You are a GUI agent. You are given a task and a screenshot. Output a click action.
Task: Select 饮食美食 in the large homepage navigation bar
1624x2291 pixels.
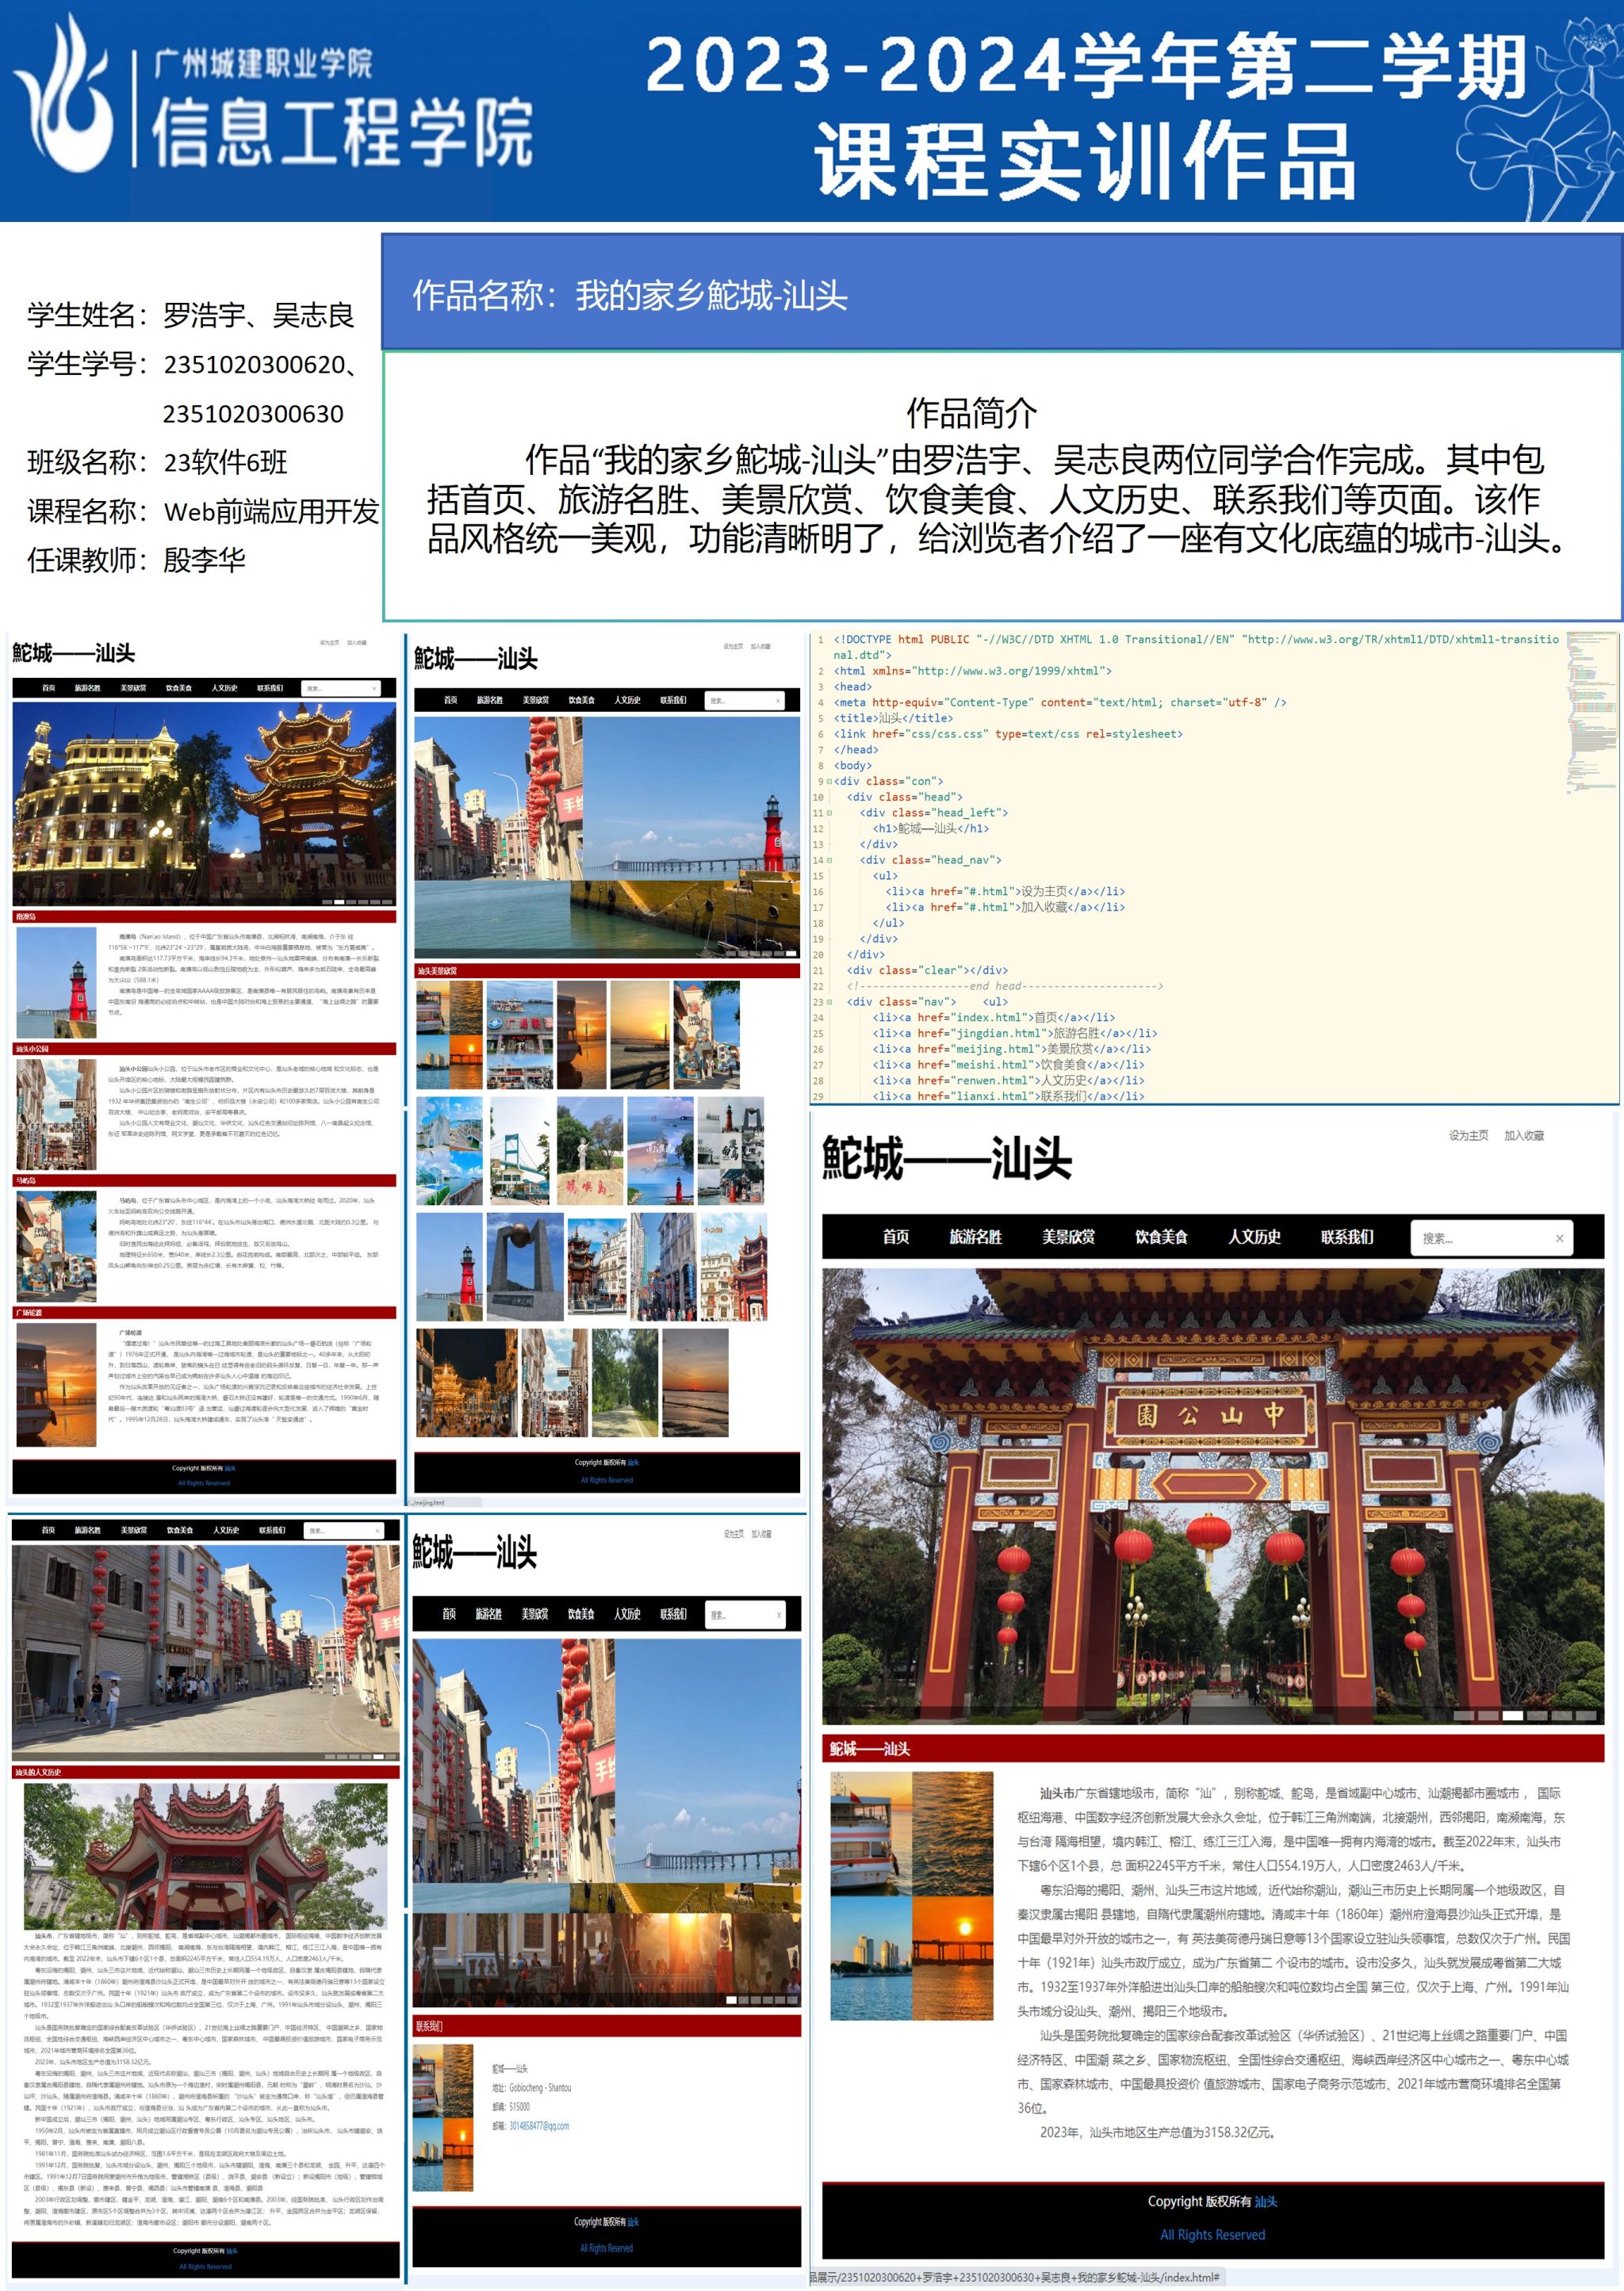[1161, 1237]
